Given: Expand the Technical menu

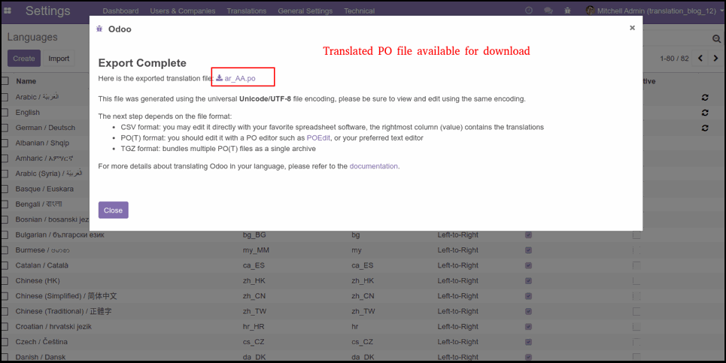Looking at the screenshot, I should pos(360,11).
